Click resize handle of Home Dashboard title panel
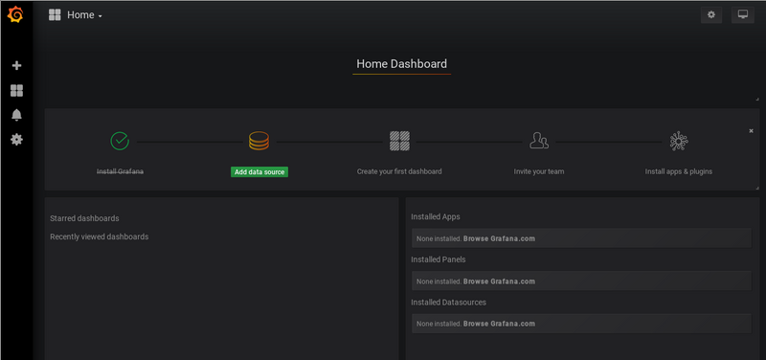 click(757, 100)
